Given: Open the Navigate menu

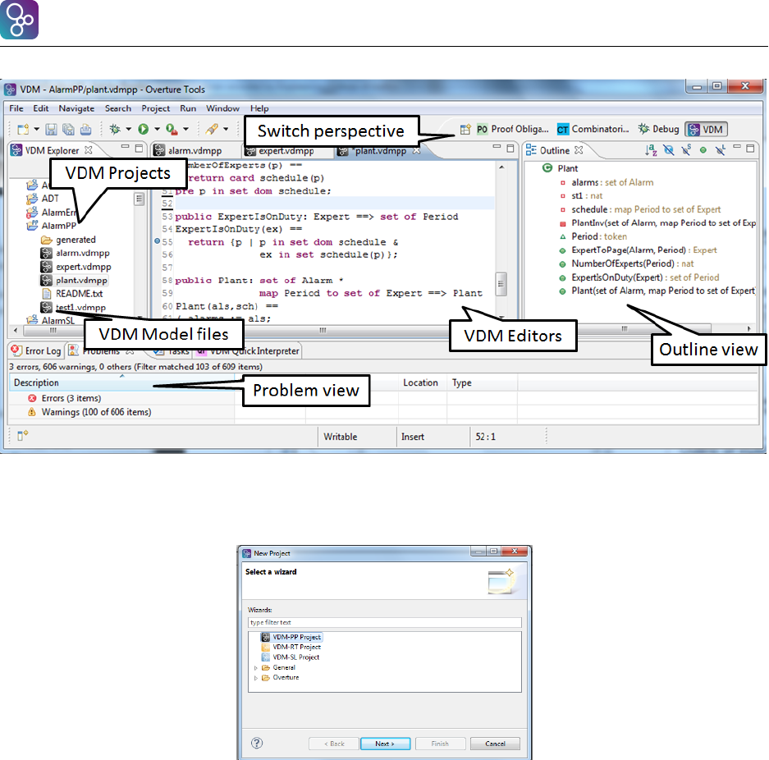Looking at the screenshot, I should (76, 108).
